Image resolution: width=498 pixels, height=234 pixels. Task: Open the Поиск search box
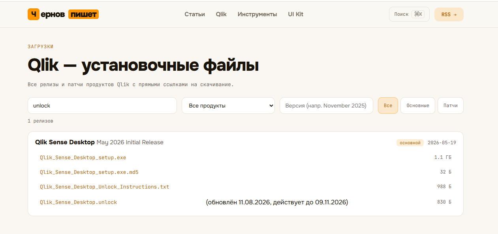[x=409, y=14]
